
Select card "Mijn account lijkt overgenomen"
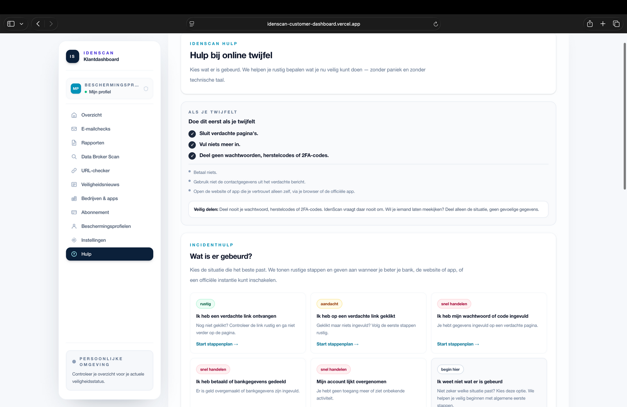pyautogui.click(x=368, y=383)
